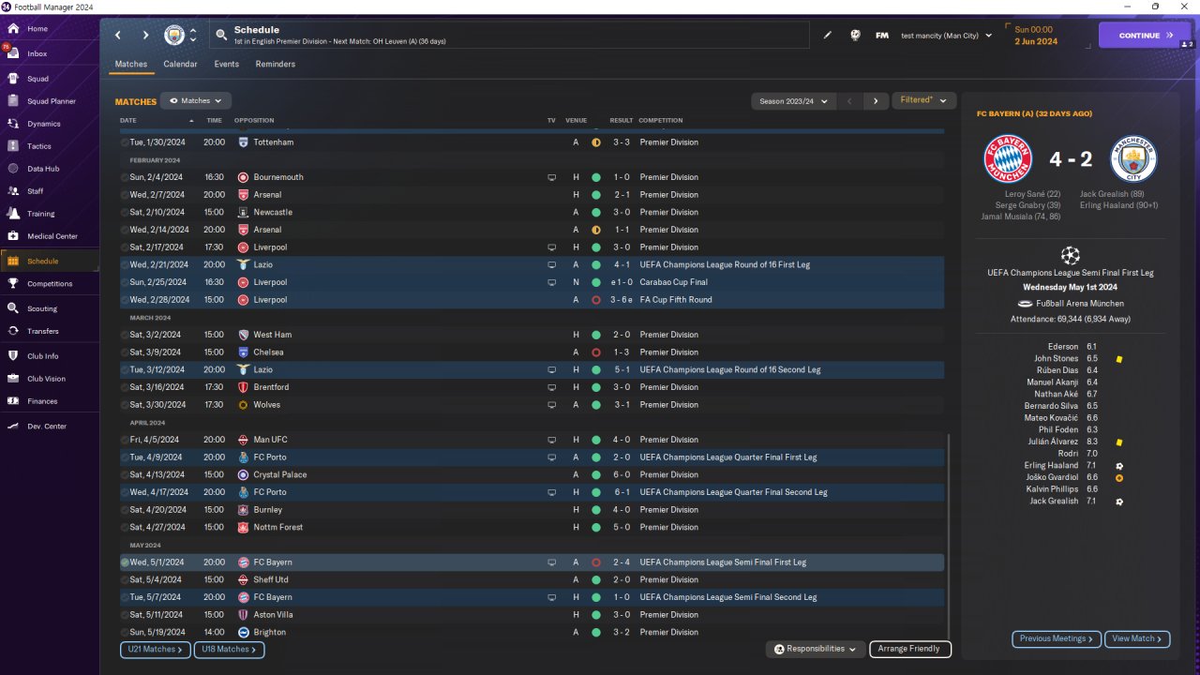1200x675 pixels.
Task: Open the Competitions section
Action: [x=50, y=283]
